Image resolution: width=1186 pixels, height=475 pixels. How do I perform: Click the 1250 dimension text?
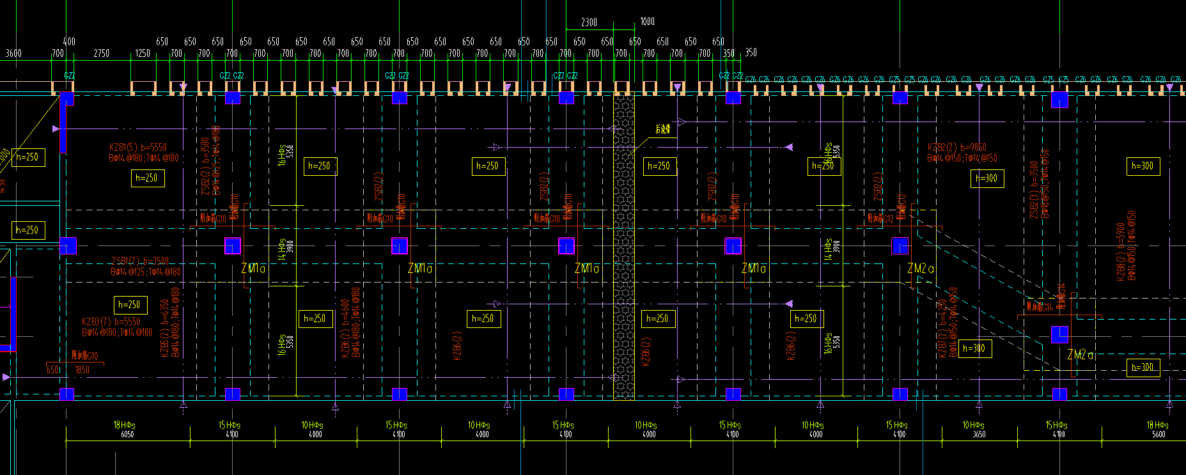point(143,53)
